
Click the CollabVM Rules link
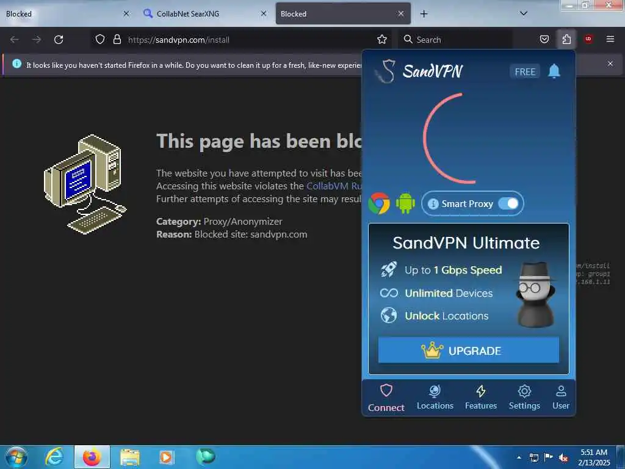(x=334, y=186)
